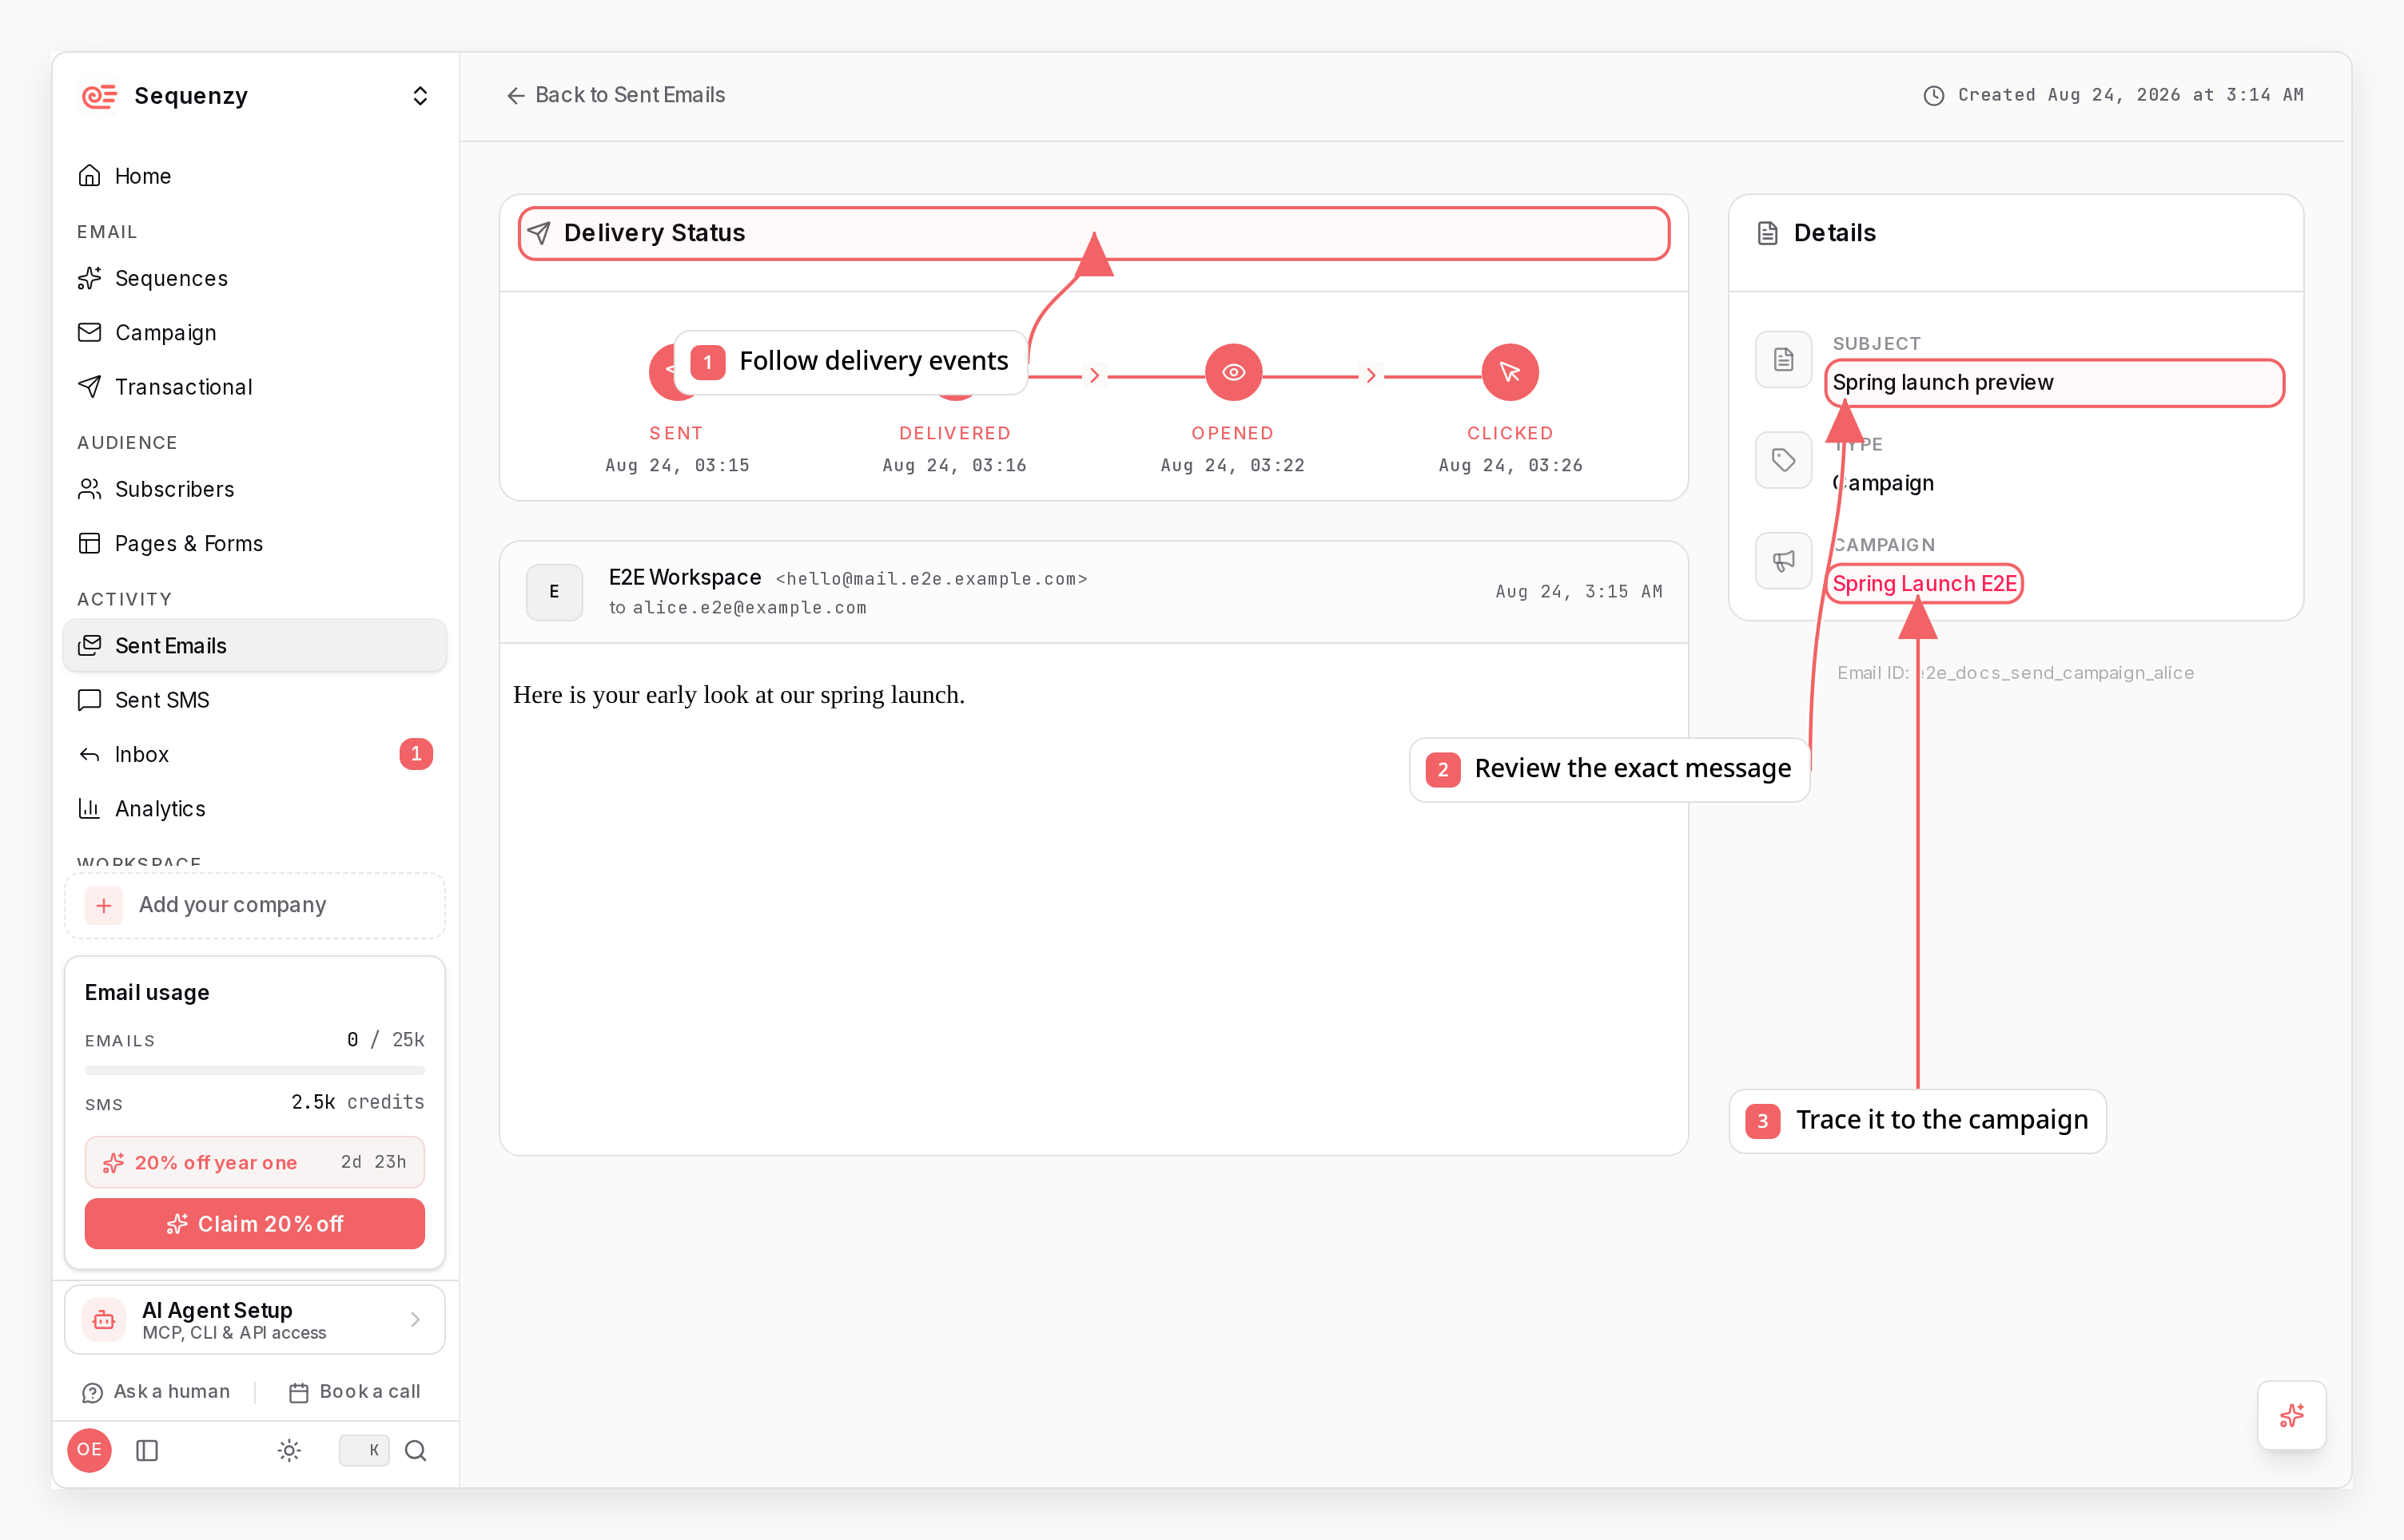Open Sequences in the sidebar

tap(254, 278)
